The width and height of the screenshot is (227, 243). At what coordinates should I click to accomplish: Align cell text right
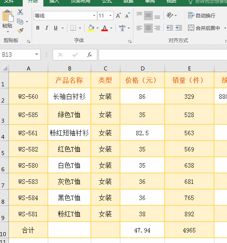157,28
